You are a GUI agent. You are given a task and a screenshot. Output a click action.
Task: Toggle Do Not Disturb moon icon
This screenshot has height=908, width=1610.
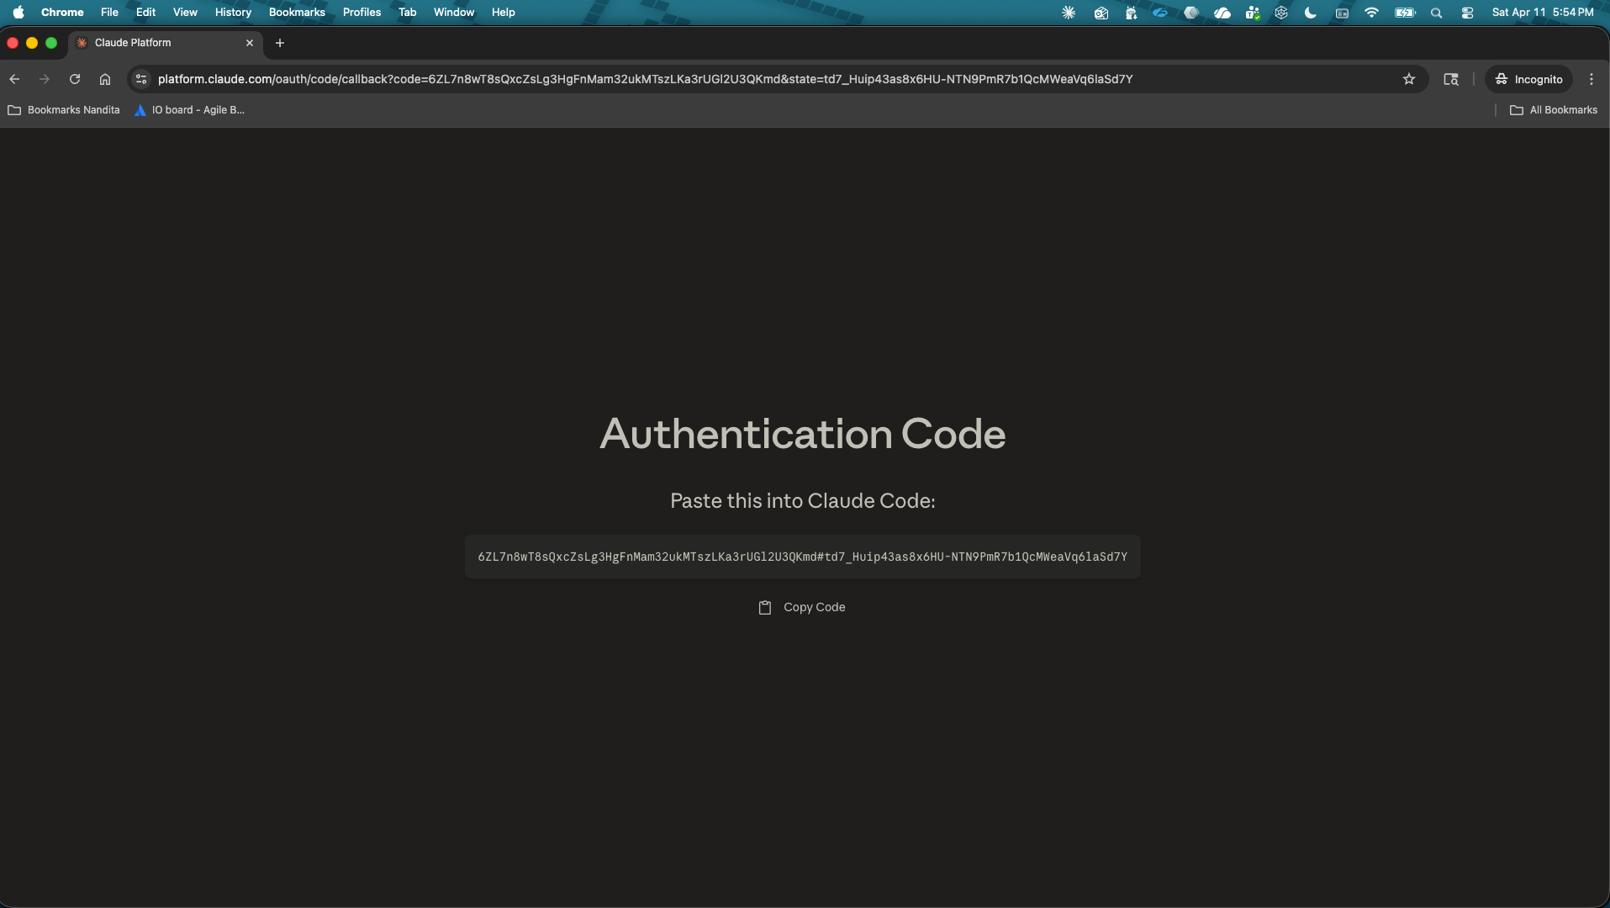pos(1310,13)
